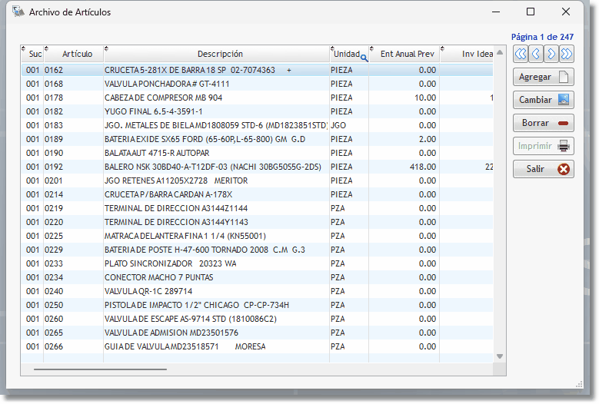Select row VALVULA DE ESCAPE AS-9714 STD

pyautogui.click(x=257, y=319)
